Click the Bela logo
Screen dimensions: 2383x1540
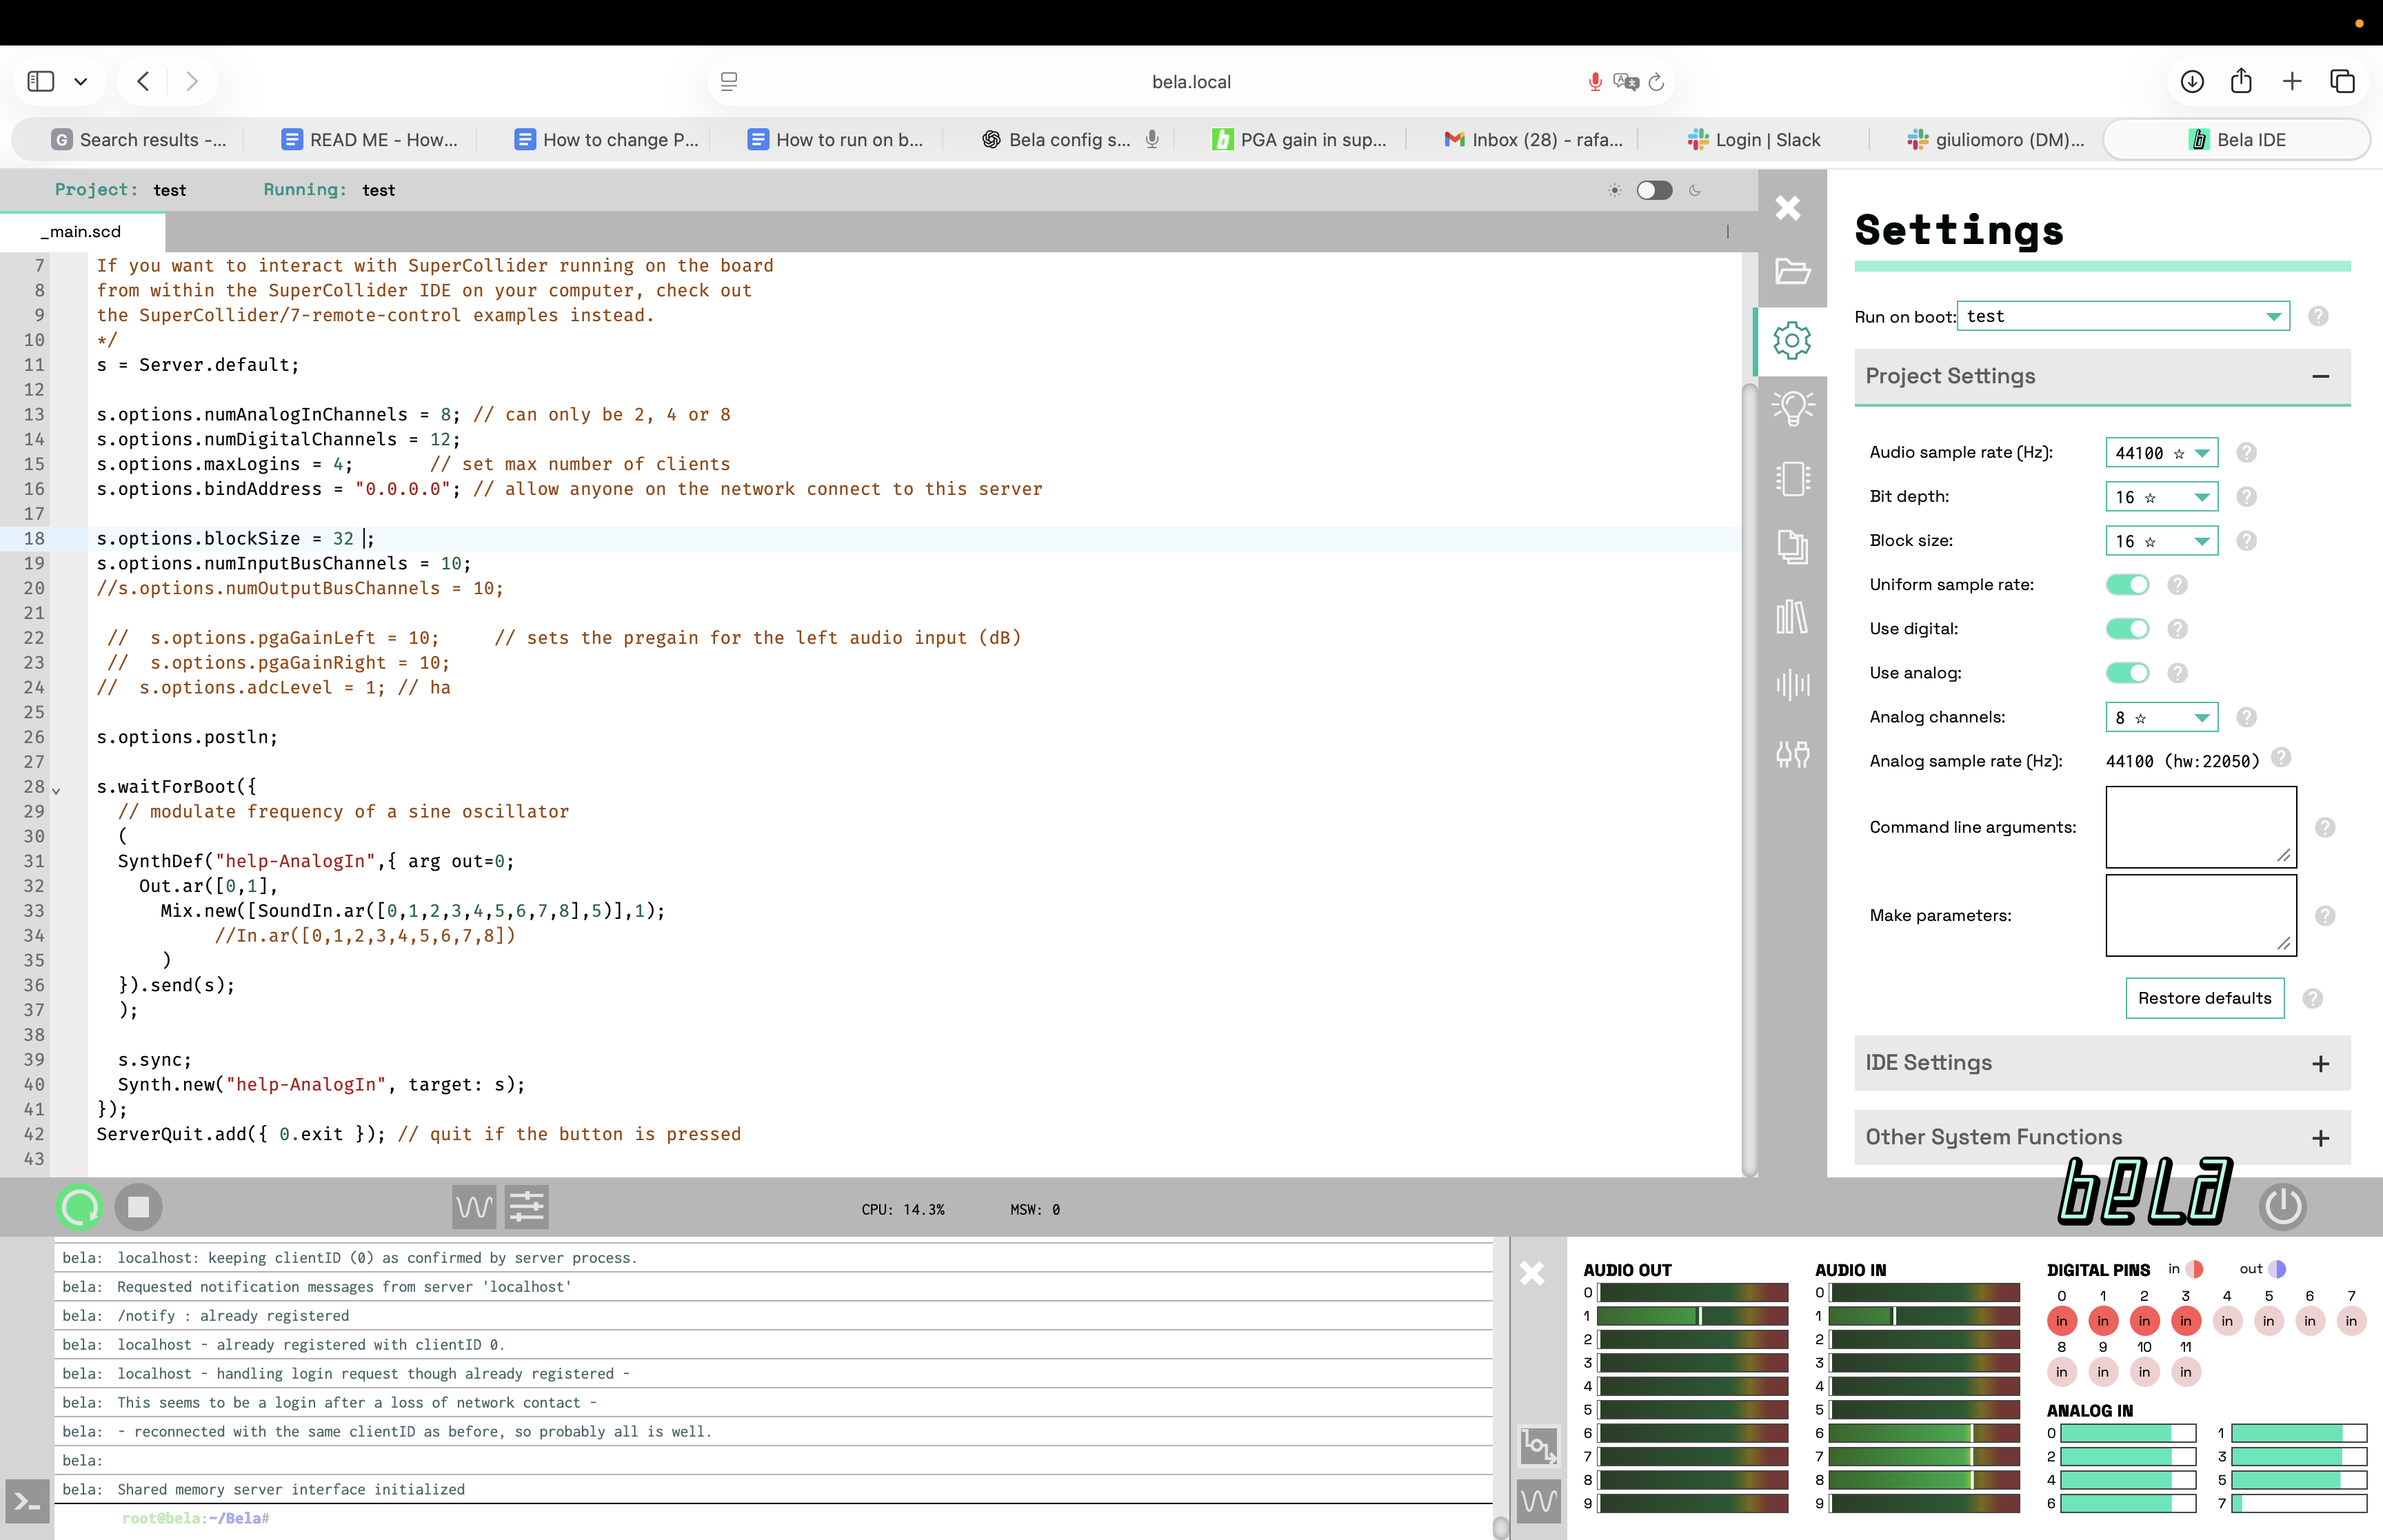pyautogui.click(x=2145, y=1191)
